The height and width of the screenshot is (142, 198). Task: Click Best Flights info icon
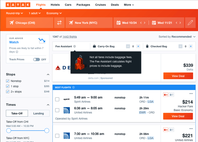pyautogui.click(x=74, y=87)
